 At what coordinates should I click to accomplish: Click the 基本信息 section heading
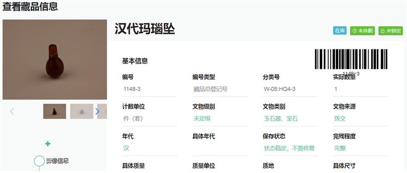(135, 61)
